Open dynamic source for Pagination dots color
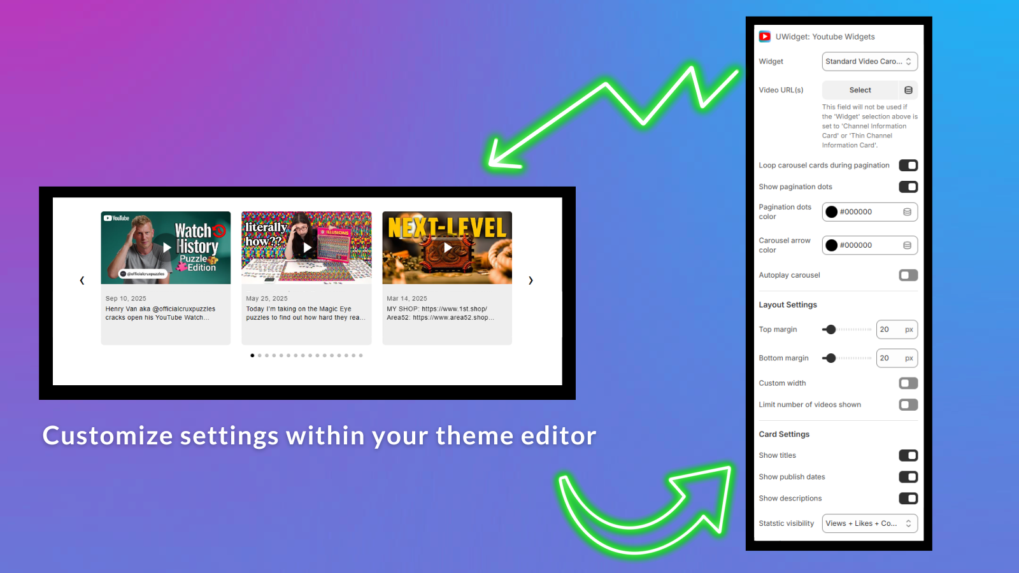 click(x=909, y=211)
